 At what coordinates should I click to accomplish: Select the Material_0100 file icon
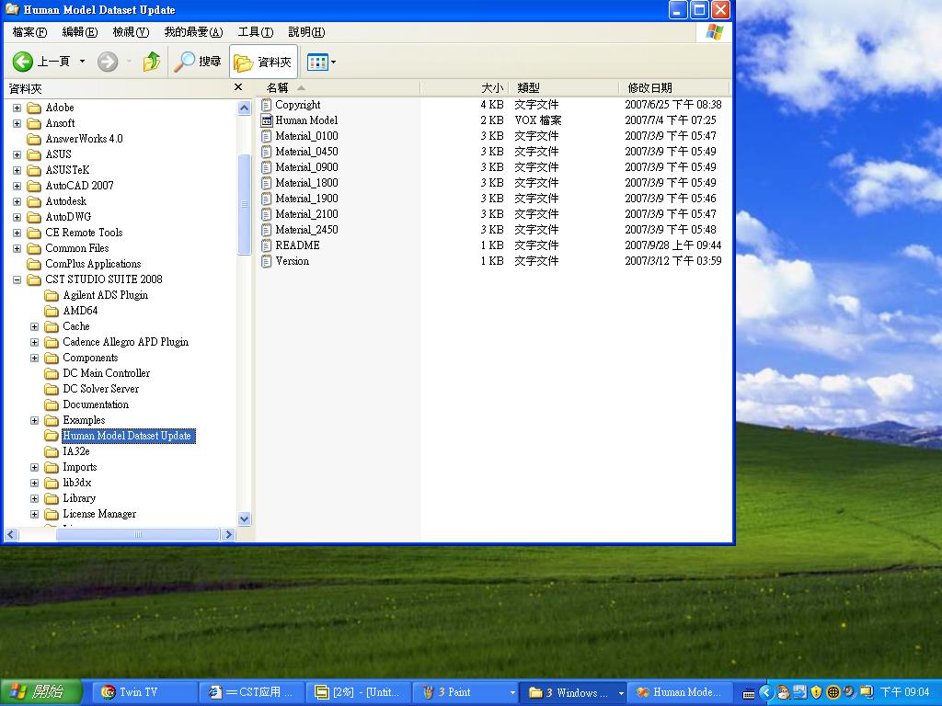click(x=267, y=136)
